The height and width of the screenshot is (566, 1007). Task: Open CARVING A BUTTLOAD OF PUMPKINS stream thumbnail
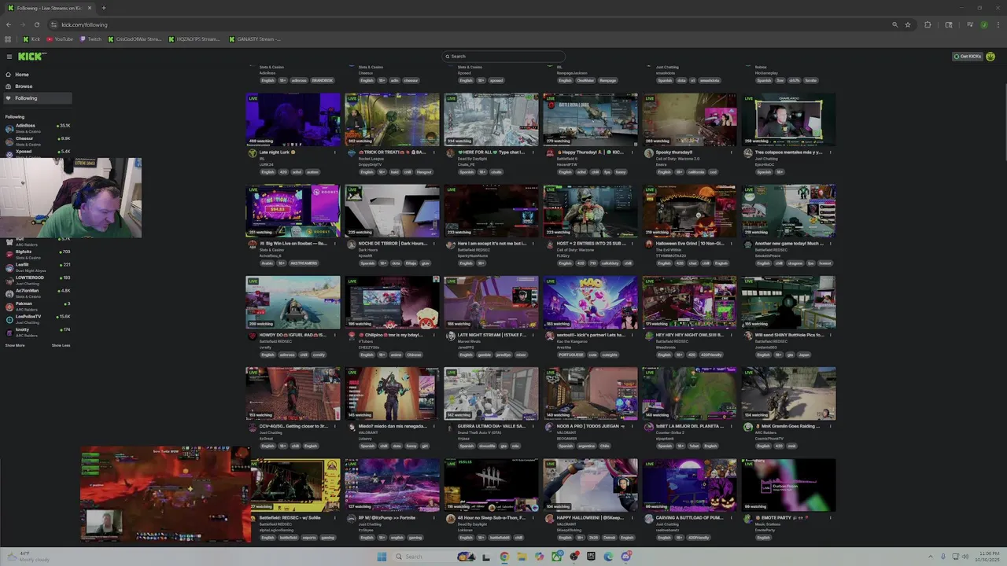point(689,484)
